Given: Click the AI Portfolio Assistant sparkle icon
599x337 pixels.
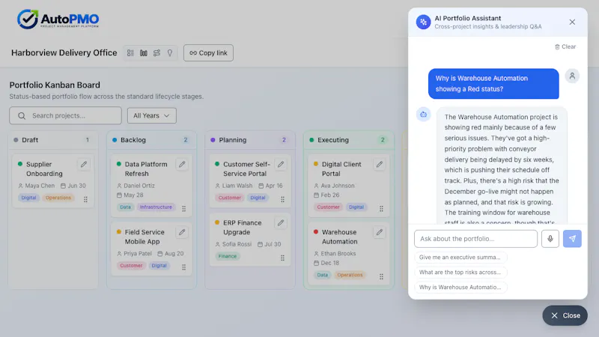Looking at the screenshot, I should pyautogui.click(x=423, y=22).
